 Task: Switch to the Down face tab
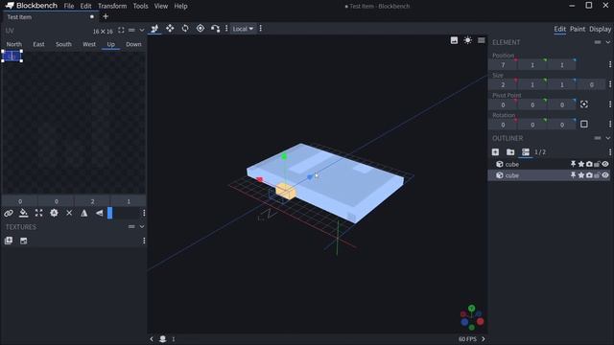[x=133, y=44]
